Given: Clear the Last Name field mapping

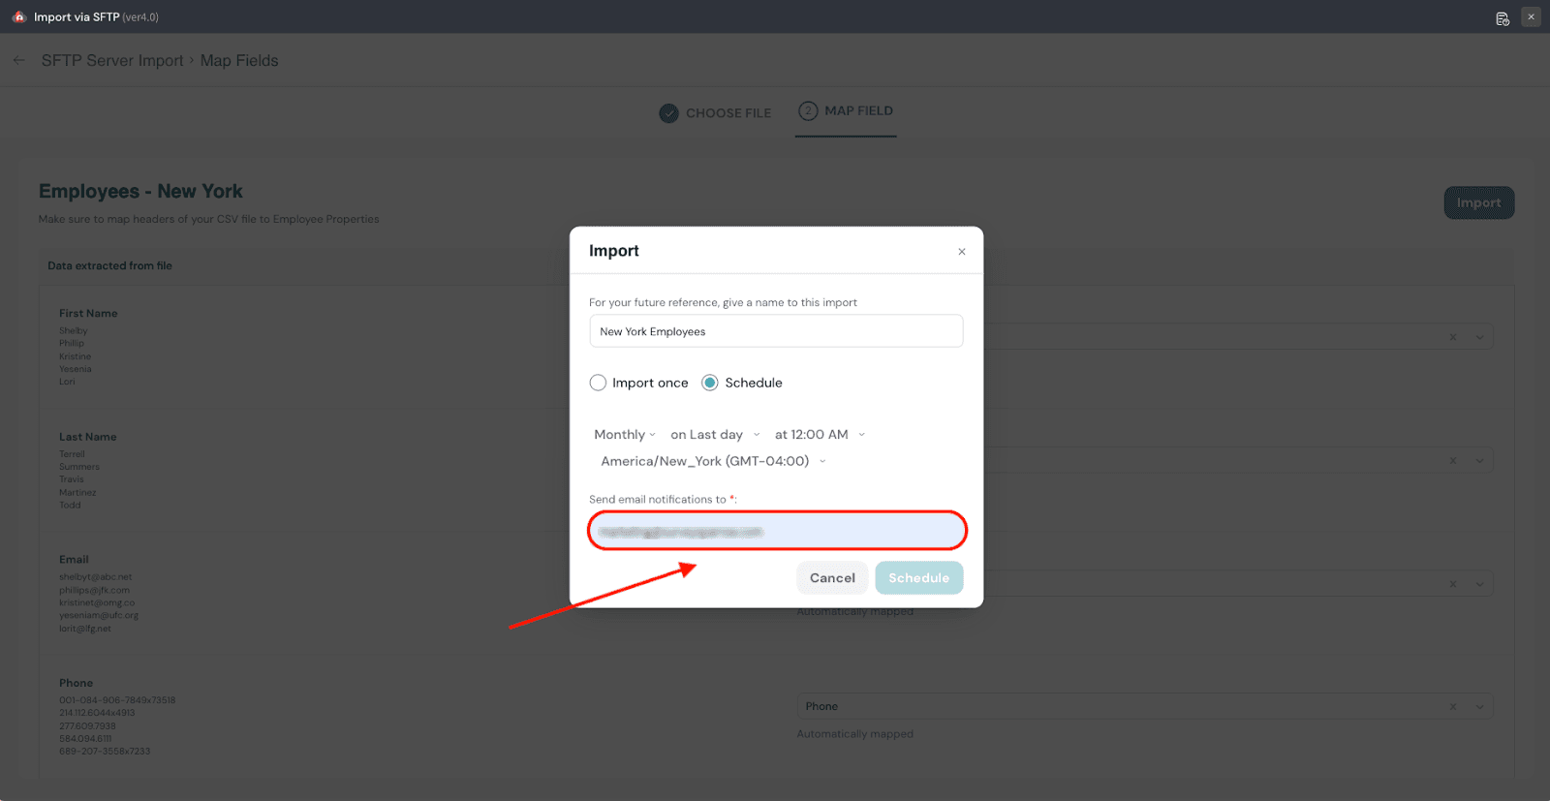Looking at the screenshot, I should (x=1452, y=460).
